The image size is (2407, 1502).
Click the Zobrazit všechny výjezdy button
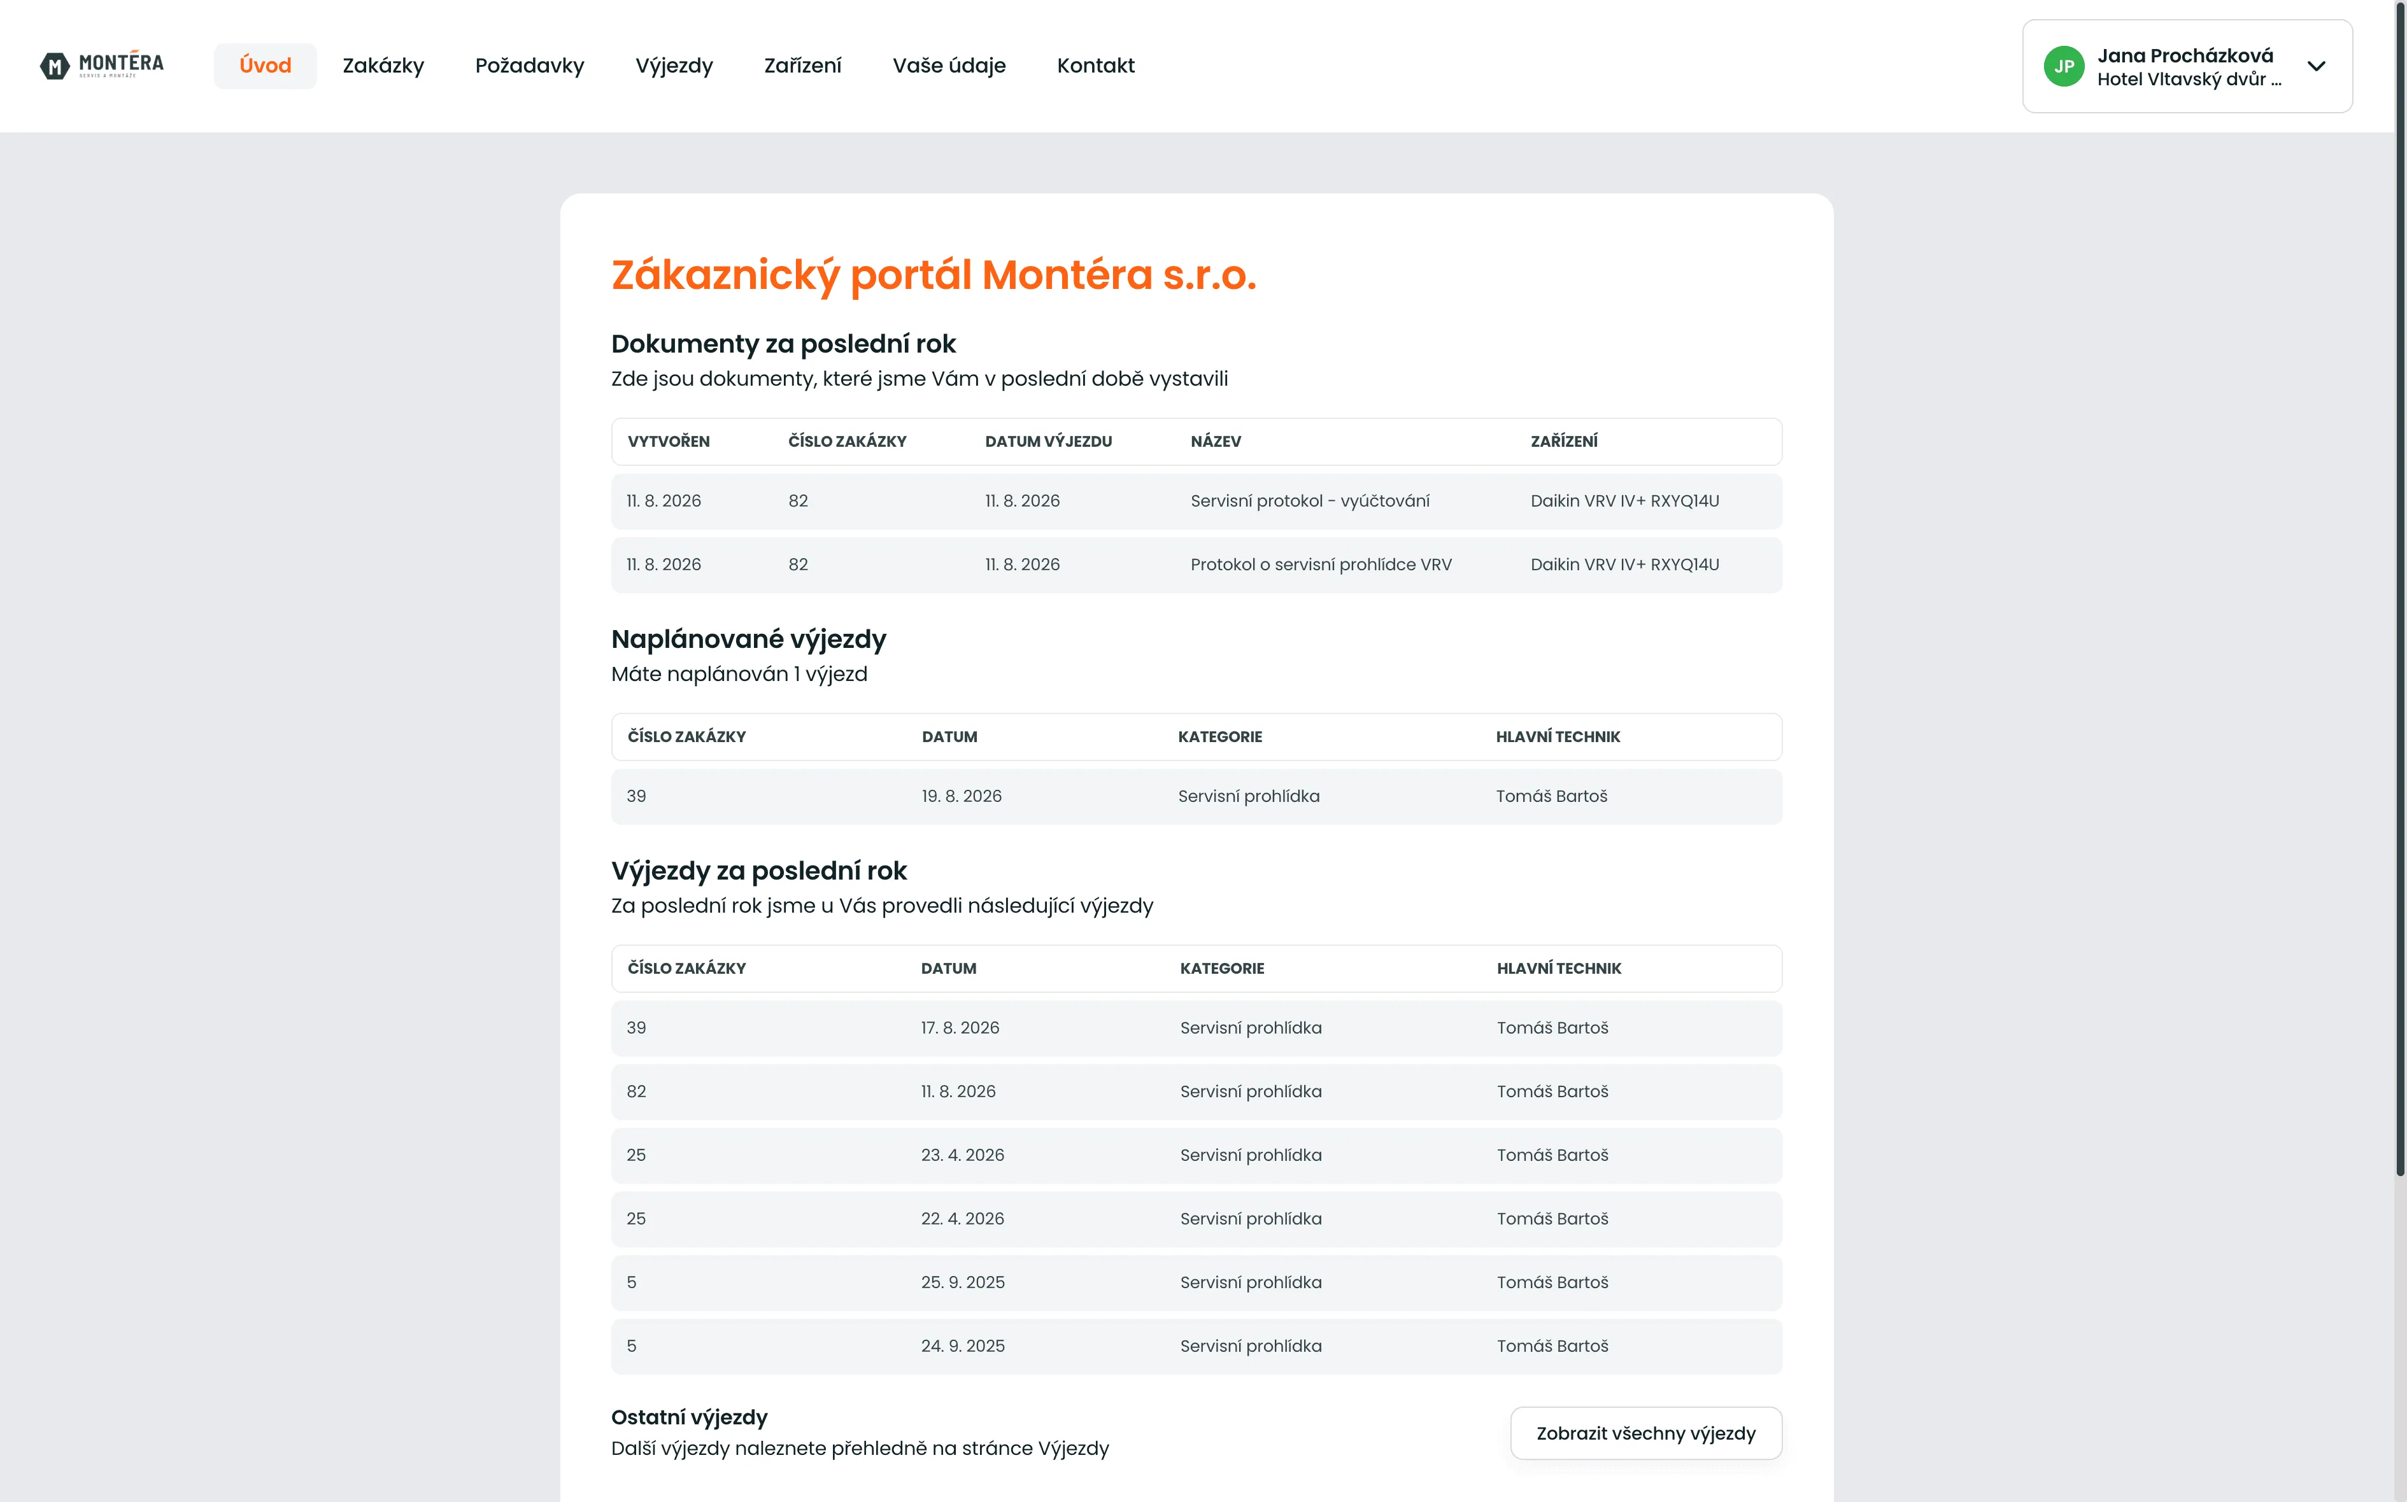coord(1646,1433)
